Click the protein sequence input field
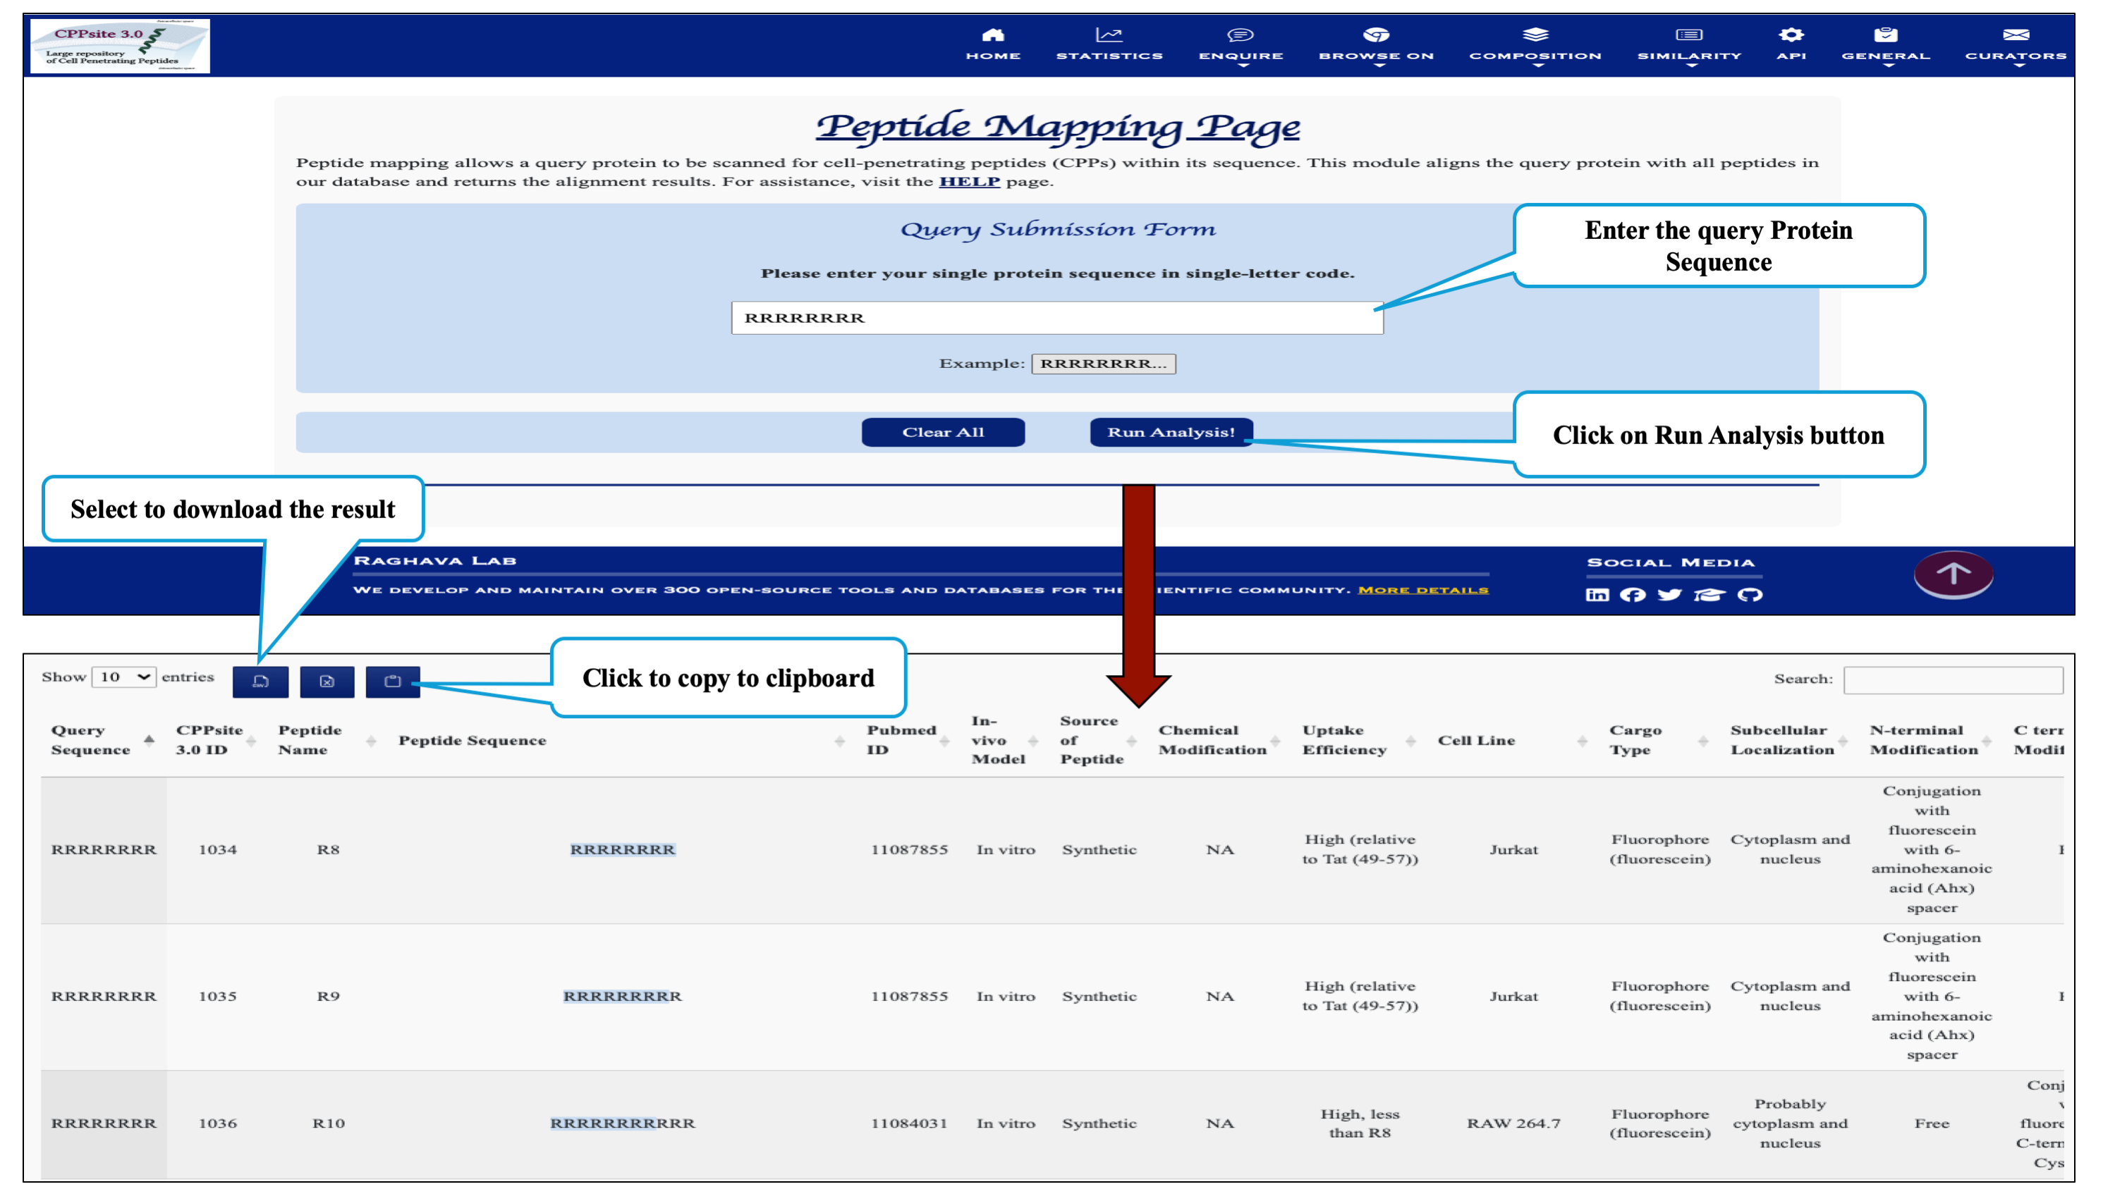This screenshot has height=1189, width=2115. tap(1056, 318)
